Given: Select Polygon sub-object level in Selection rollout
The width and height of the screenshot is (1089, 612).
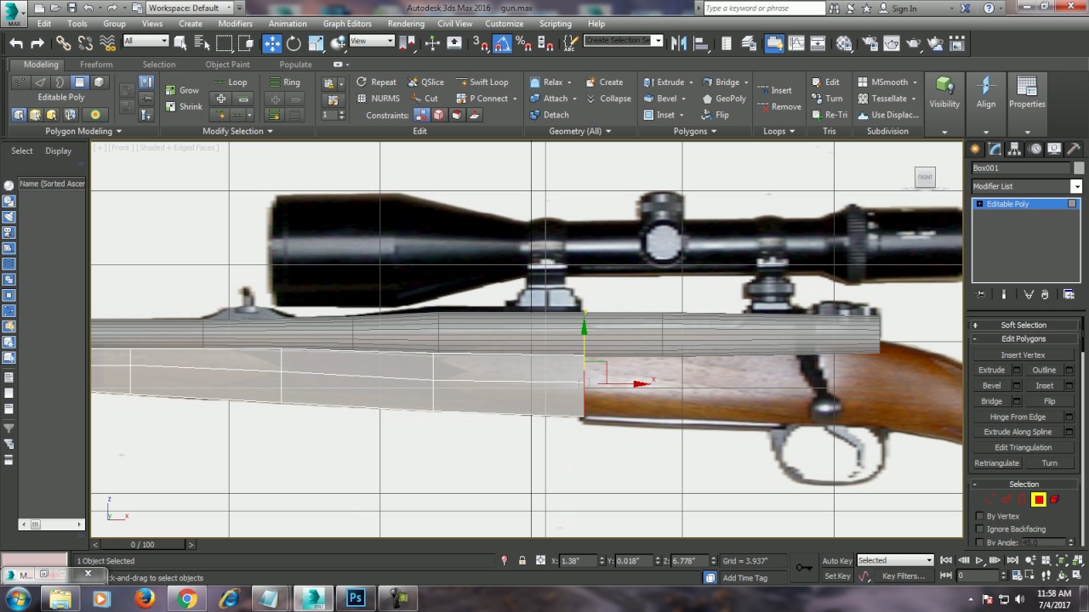Looking at the screenshot, I should (x=1039, y=500).
